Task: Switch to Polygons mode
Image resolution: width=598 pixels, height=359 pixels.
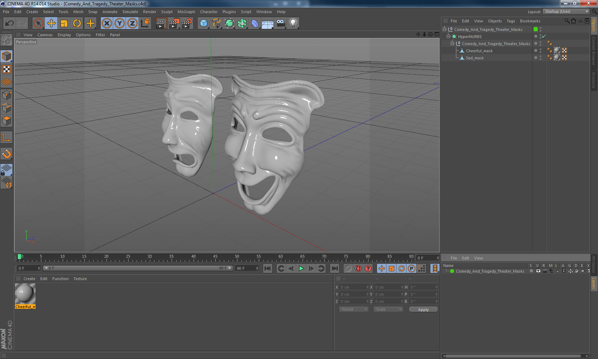Action: pyautogui.click(x=6, y=121)
